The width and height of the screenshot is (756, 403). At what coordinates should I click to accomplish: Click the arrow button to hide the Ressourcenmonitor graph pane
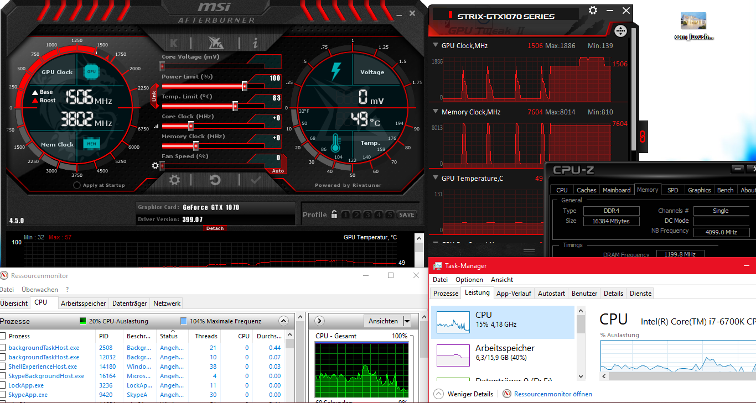[x=319, y=321]
